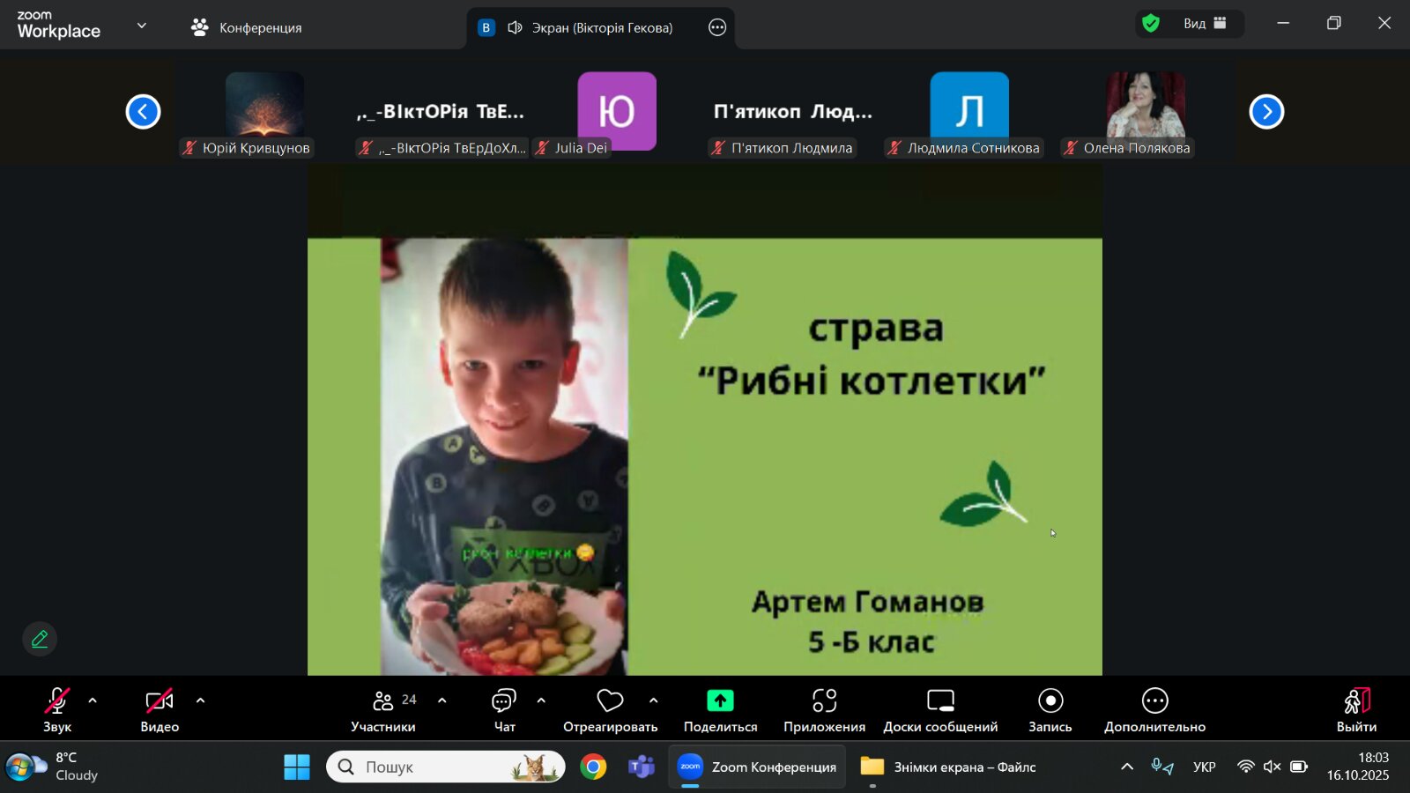Open Участники participants list

(x=383, y=709)
